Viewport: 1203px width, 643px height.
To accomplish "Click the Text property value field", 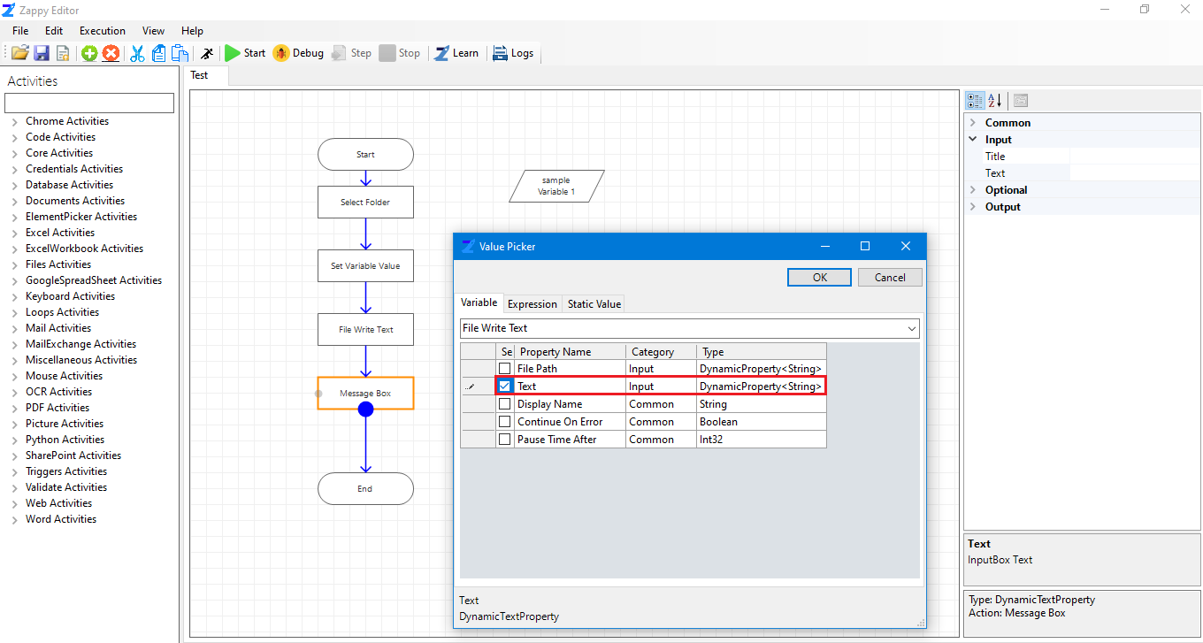I will tap(1135, 173).
